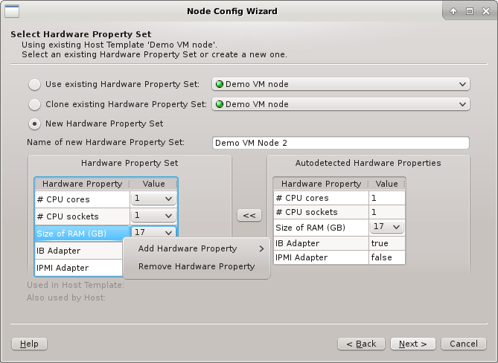Select the 'IB Adapter' row in left table

click(x=79, y=251)
